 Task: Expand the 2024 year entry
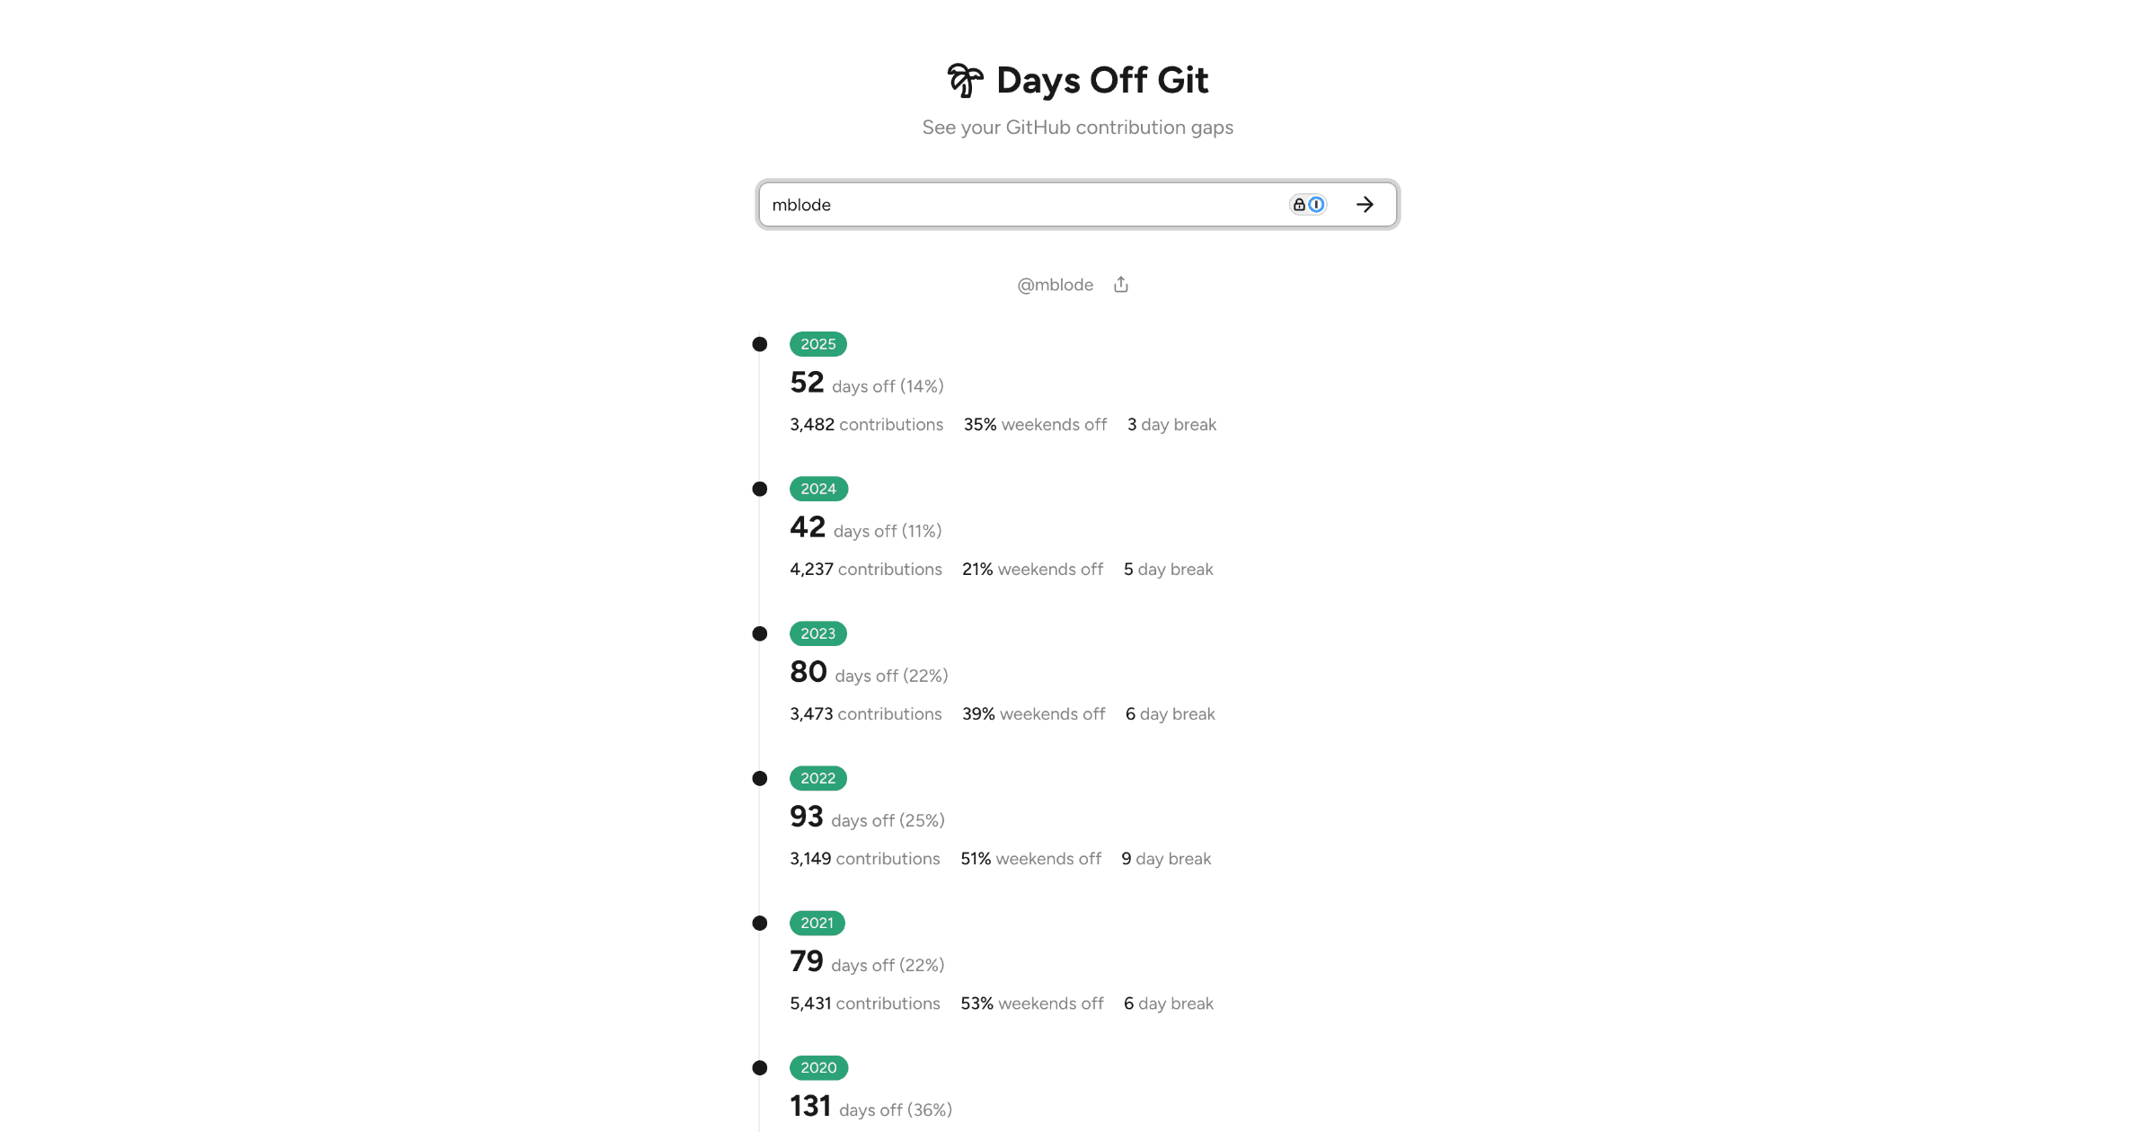[x=817, y=488]
